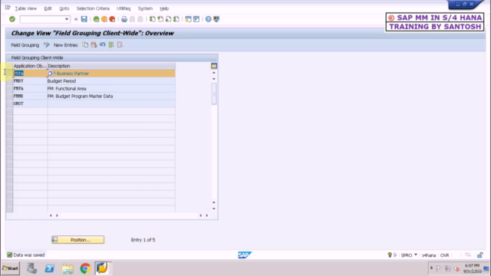Click the Windows Start button
Image resolution: width=491 pixels, height=276 pixels.
click(x=10, y=268)
